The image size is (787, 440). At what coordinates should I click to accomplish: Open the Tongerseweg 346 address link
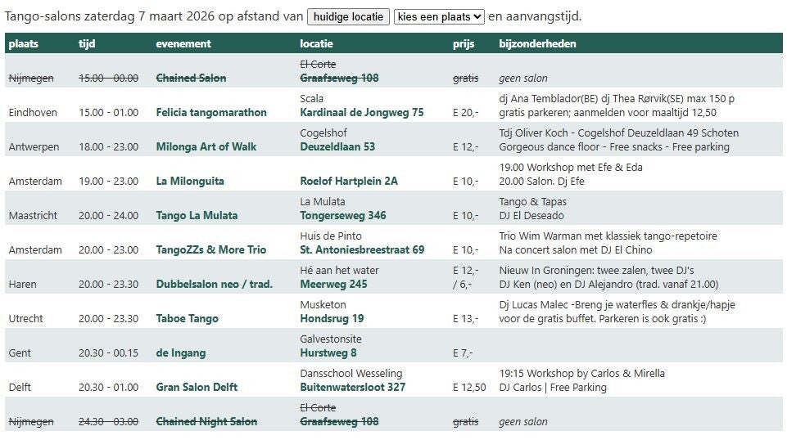pos(343,215)
